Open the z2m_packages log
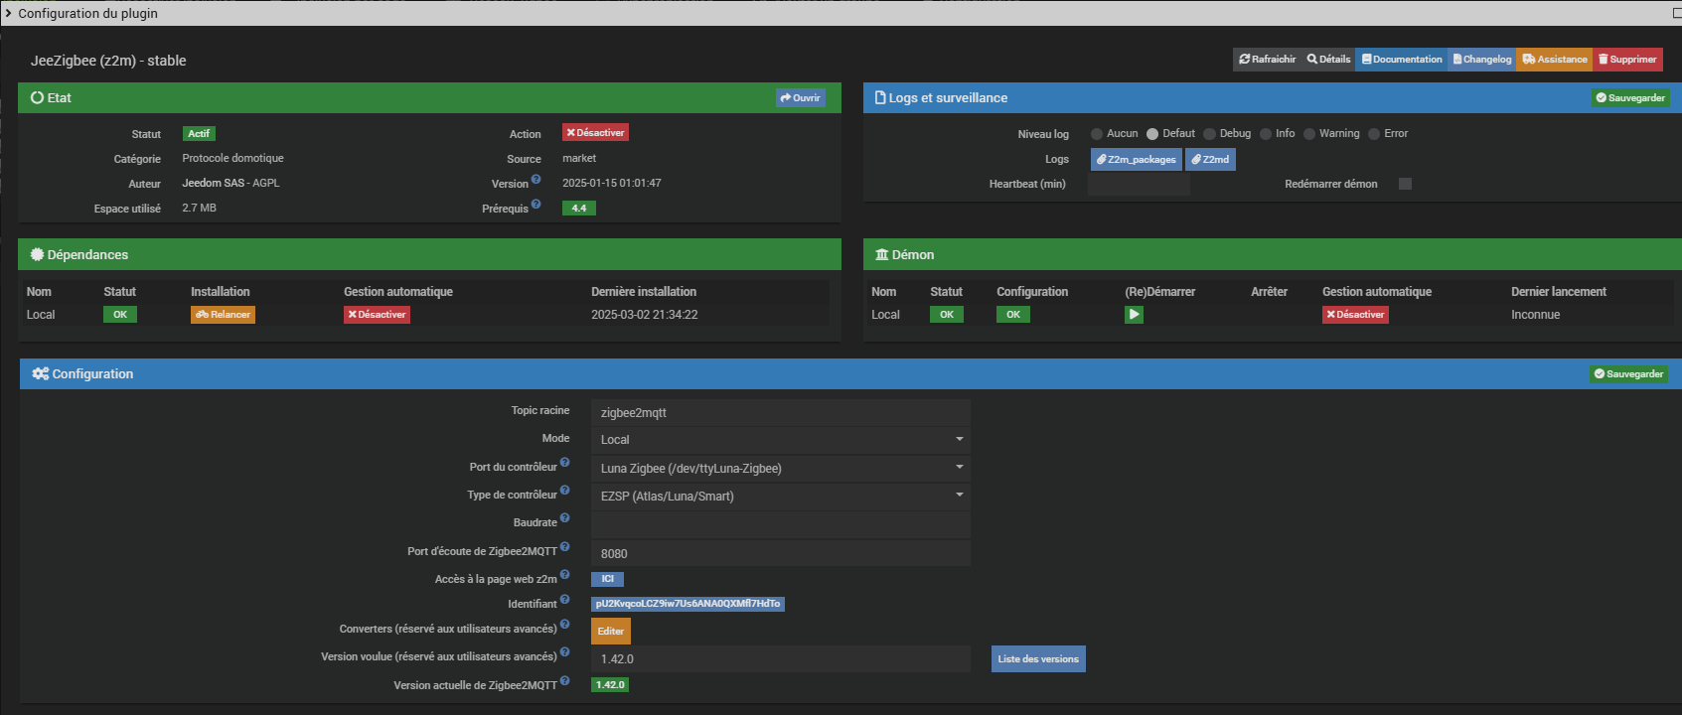The image size is (1682, 715). click(1136, 160)
